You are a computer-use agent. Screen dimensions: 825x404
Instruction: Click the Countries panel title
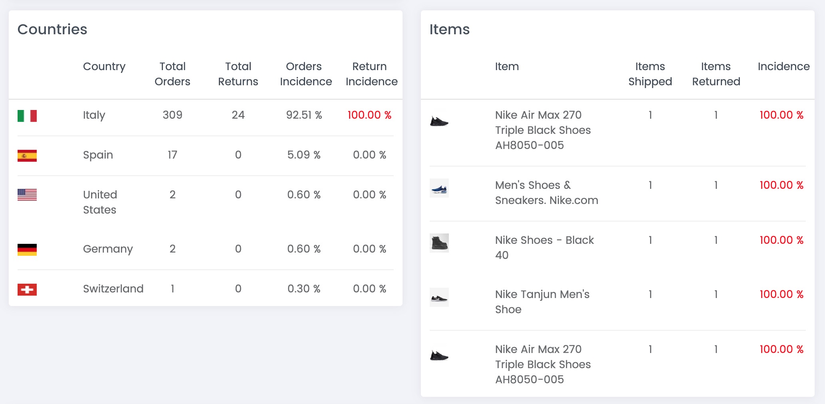point(52,29)
